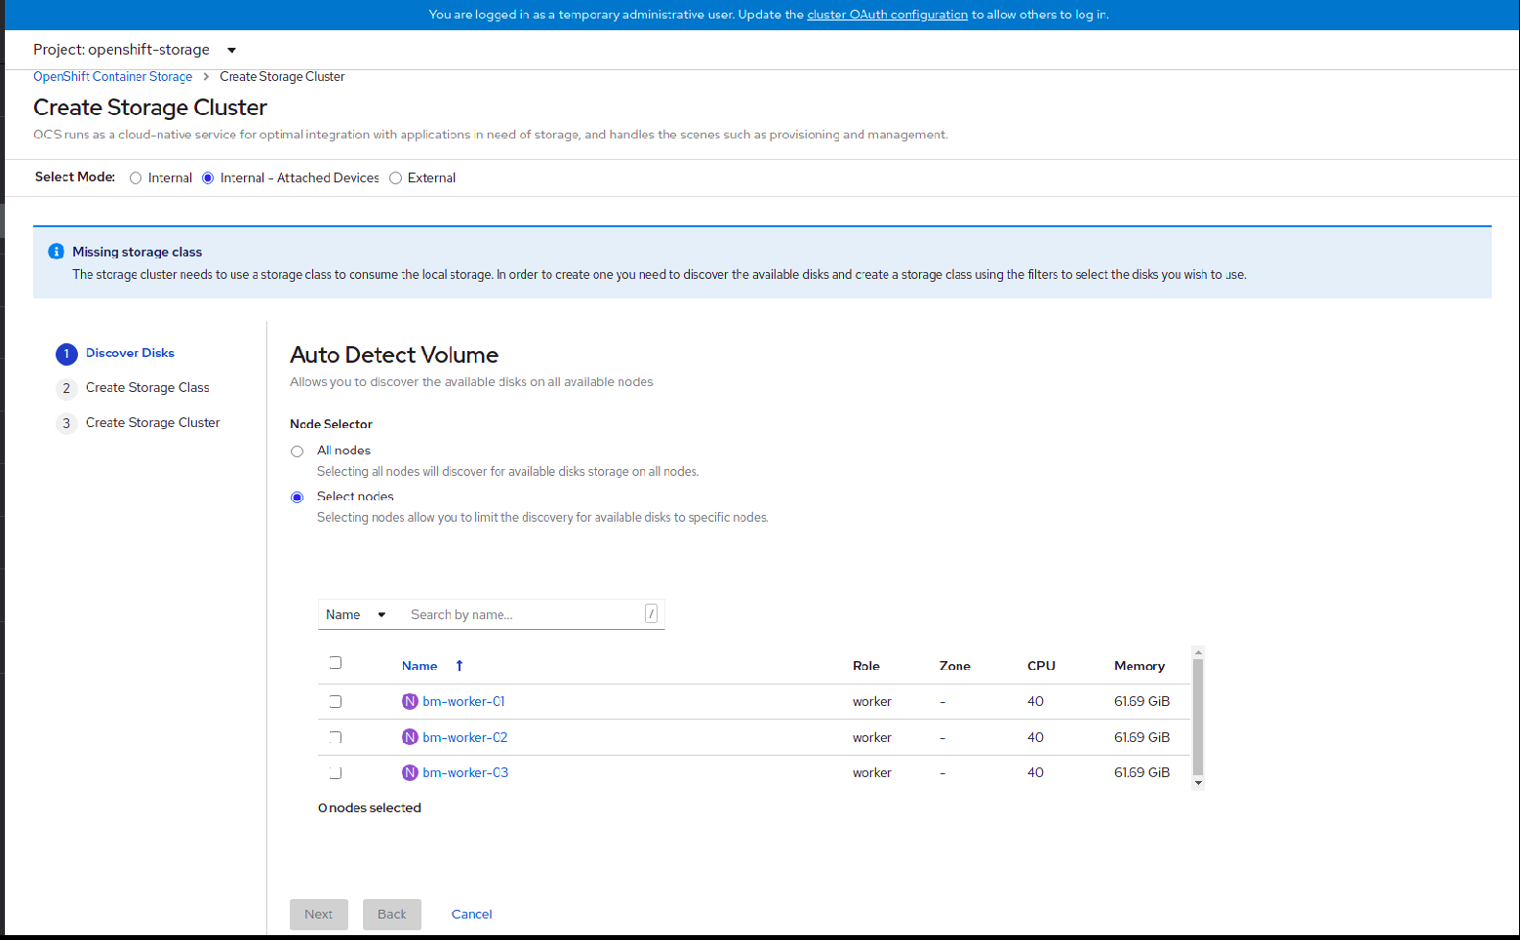Viewport: 1520px width, 940px height.
Task: Select the Internal mode radio button
Action: tap(136, 178)
